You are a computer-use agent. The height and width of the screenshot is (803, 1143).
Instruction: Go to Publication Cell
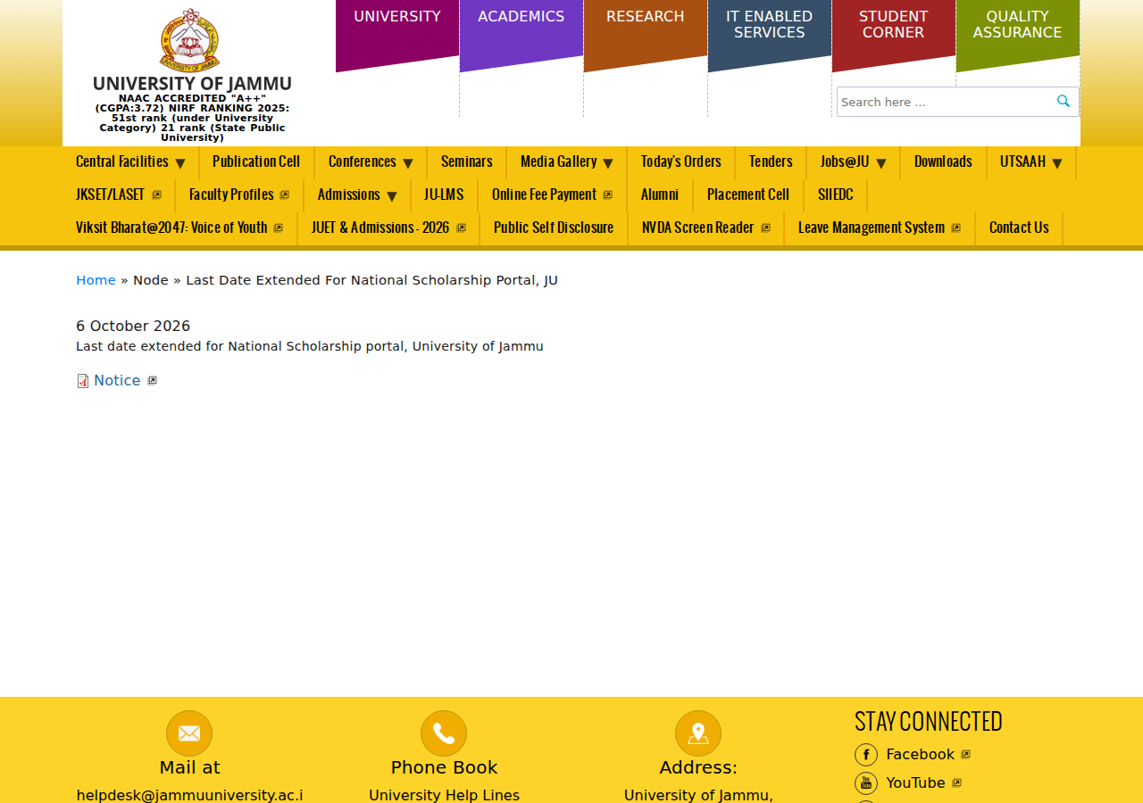[x=256, y=161]
